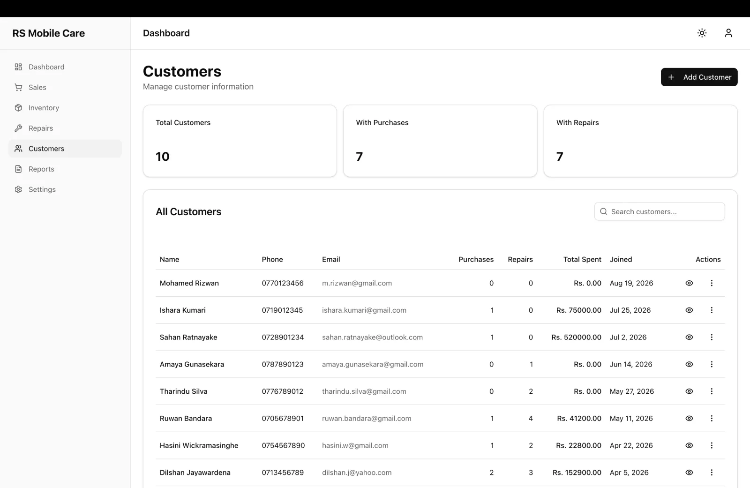Click the Total Spent column header
The height and width of the screenshot is (488, 750).
[582, 259]
